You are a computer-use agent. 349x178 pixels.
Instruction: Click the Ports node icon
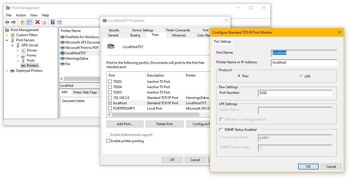pyautogui.click(x=23, y=60)
